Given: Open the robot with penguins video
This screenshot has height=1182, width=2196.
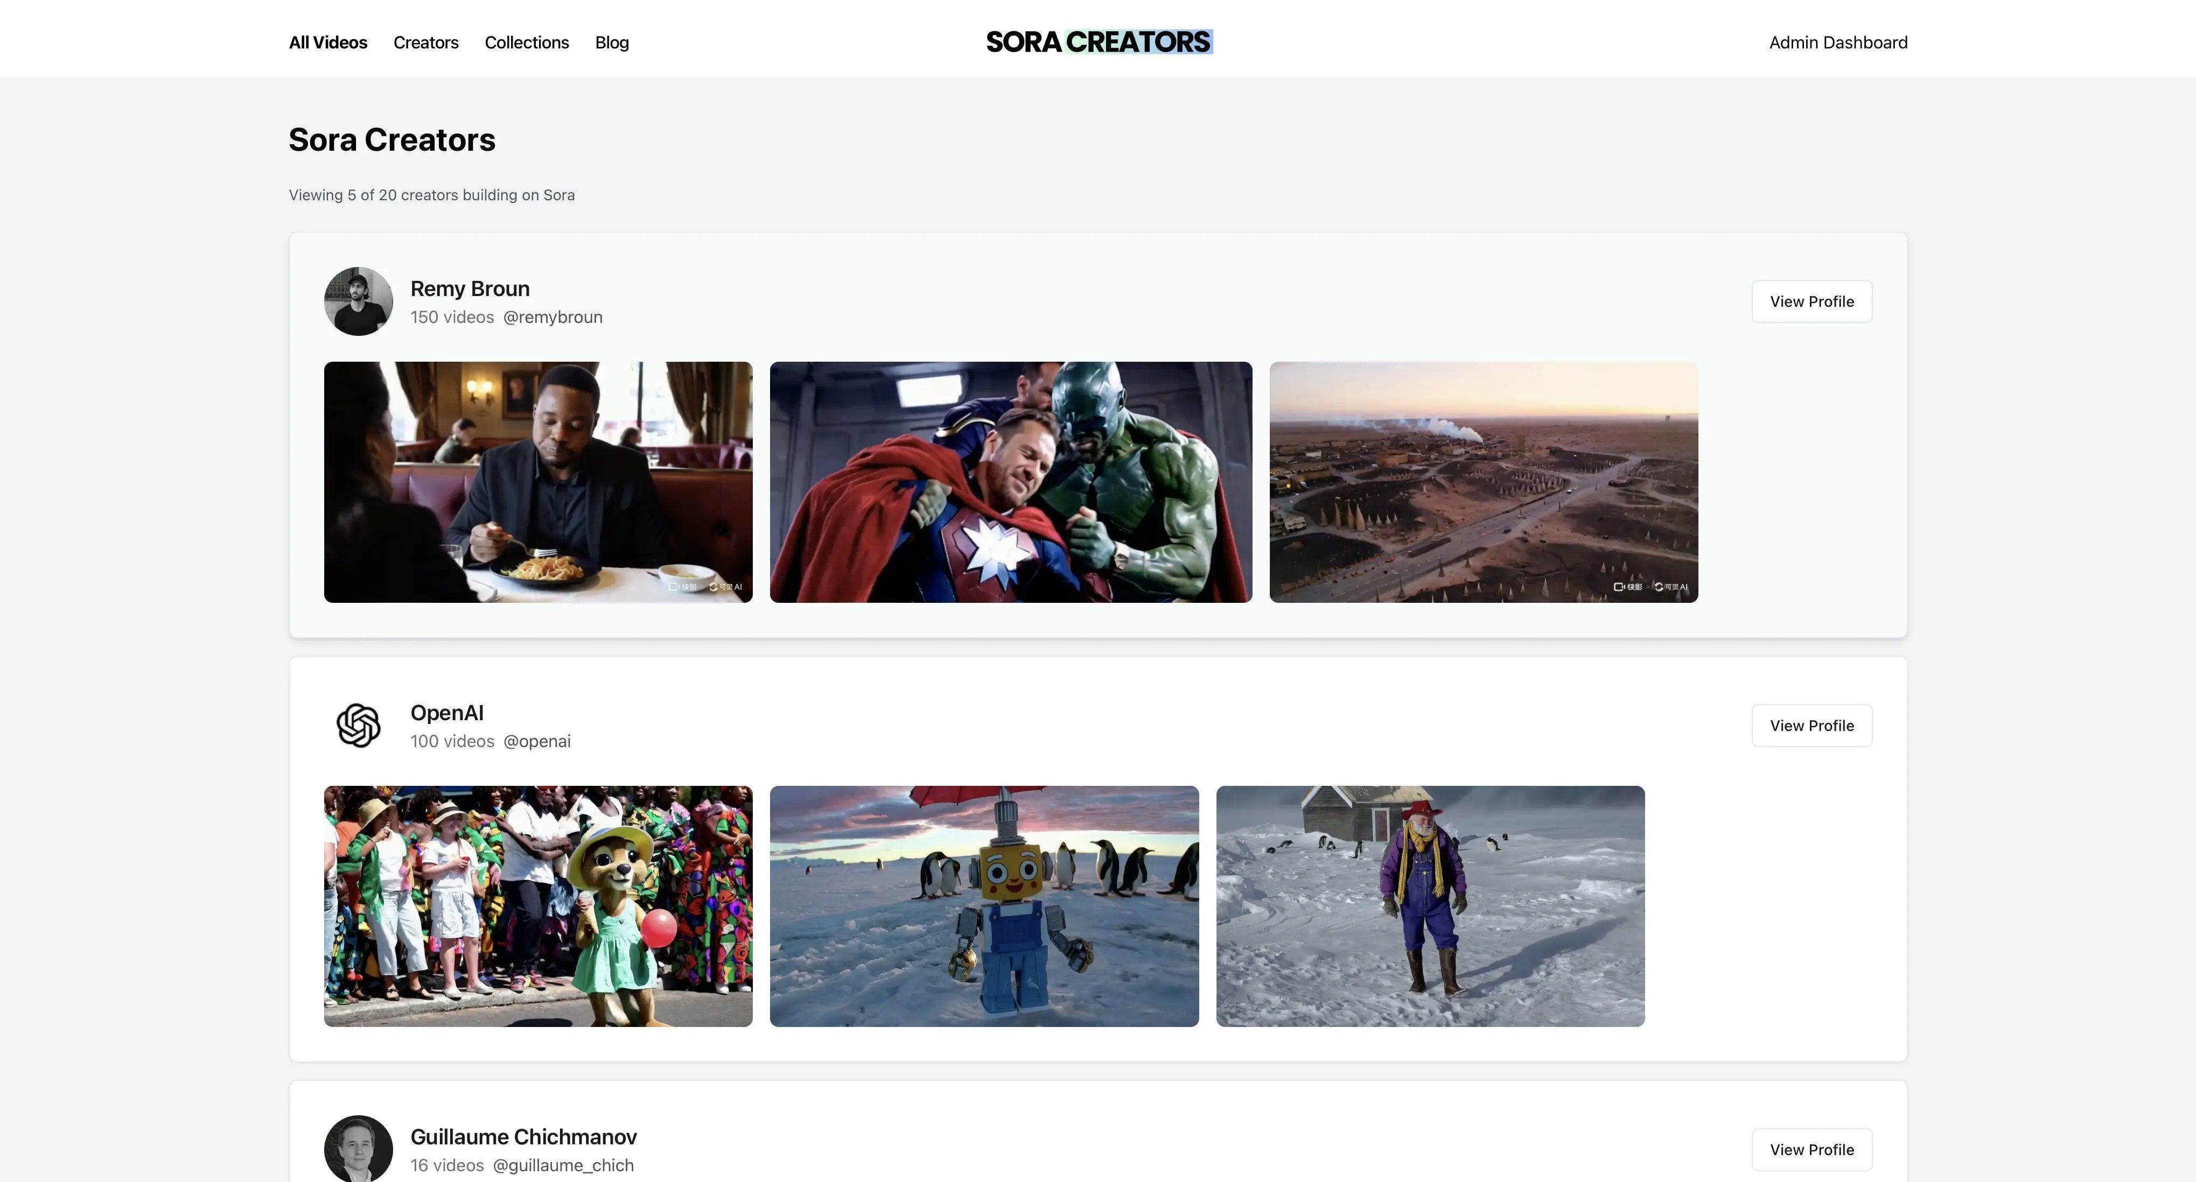Looking at the screenshot, I should click(984, 906).
